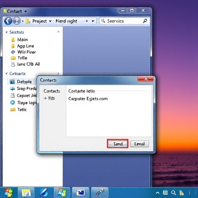The height and width of the screenshot is (198, 198).
Task: Close the Contacts dialog
Action: (x=146, y=79)
